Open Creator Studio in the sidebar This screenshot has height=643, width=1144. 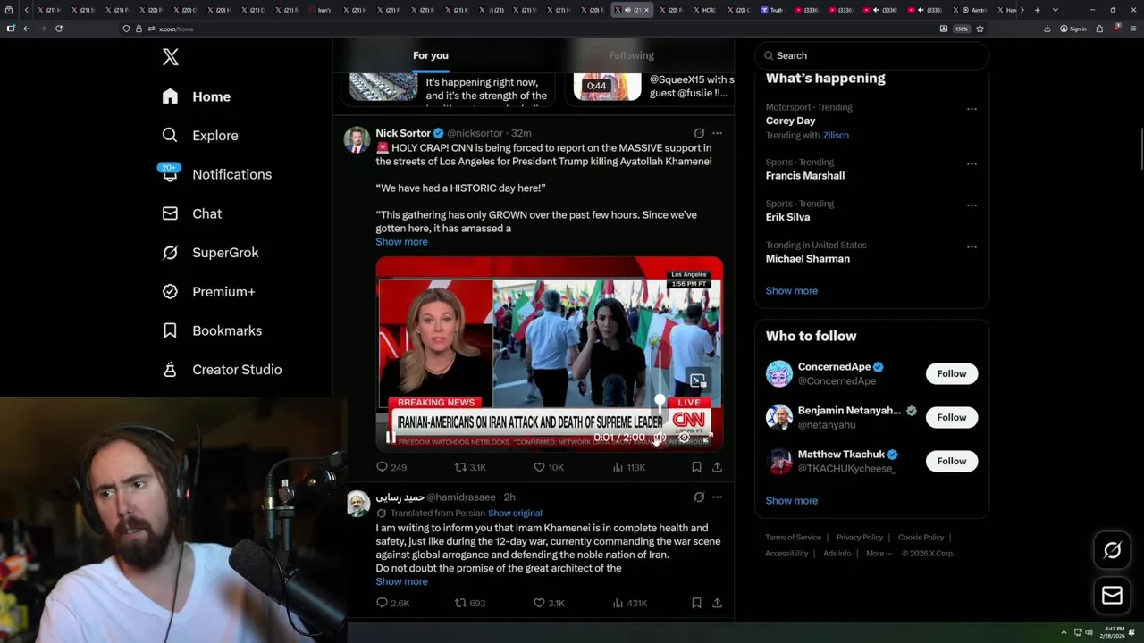(x=223, y=370)
